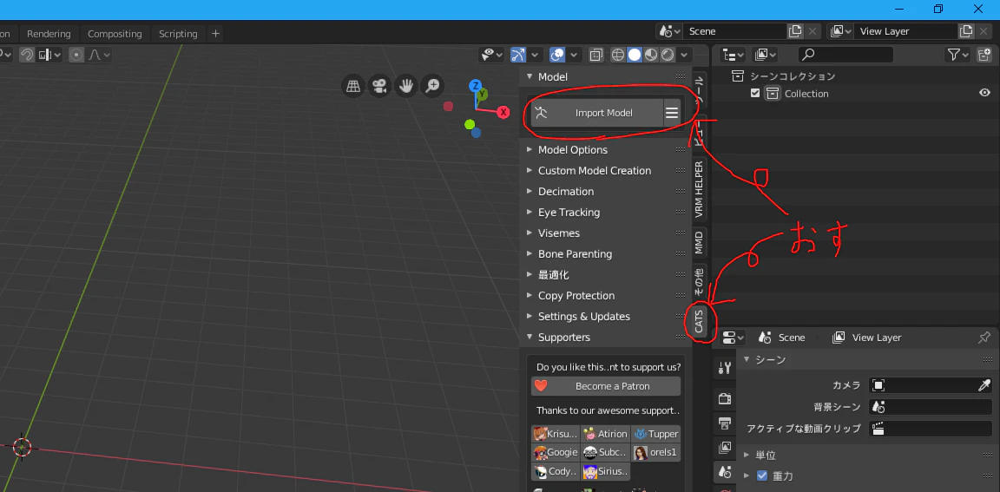Open the outliner display mode dropdown

pyautogui.click(x=732, y=55)
